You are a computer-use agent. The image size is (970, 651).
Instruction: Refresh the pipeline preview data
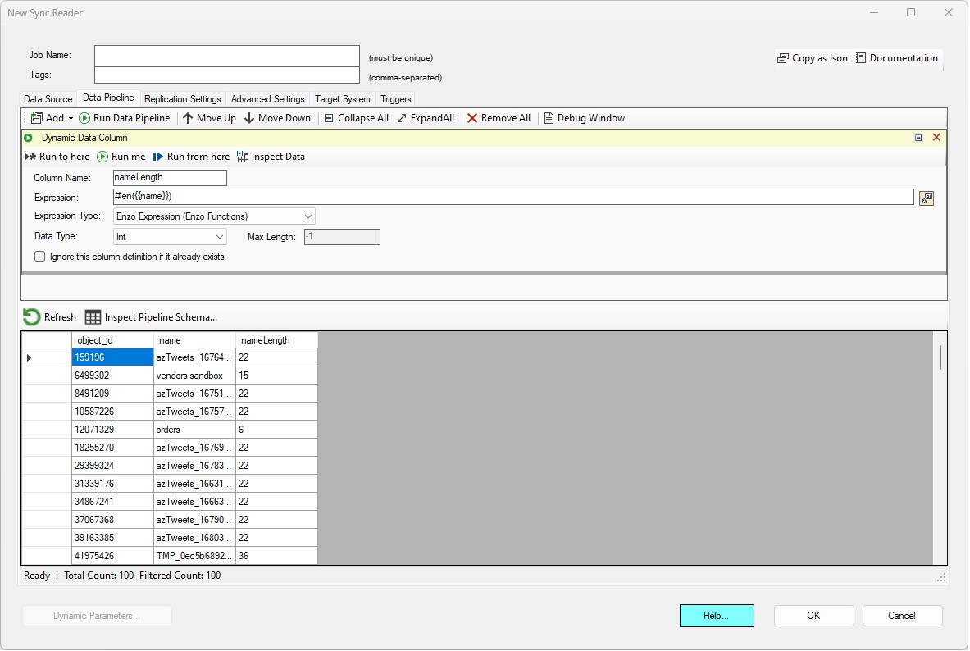49,317
